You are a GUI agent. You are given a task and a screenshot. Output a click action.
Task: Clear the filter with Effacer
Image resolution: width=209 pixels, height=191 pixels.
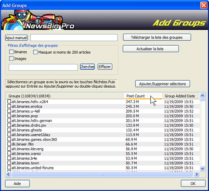pyautogui.click(x=105, y=67)
